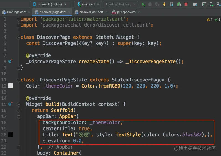Click the light gray color swatch on line 12
This screenshot has height=156, width=221.
(11, 86)
